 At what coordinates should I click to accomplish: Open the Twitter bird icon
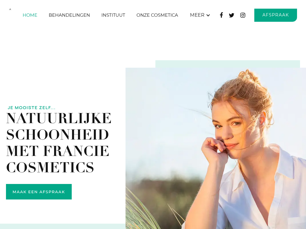point(232,15)
